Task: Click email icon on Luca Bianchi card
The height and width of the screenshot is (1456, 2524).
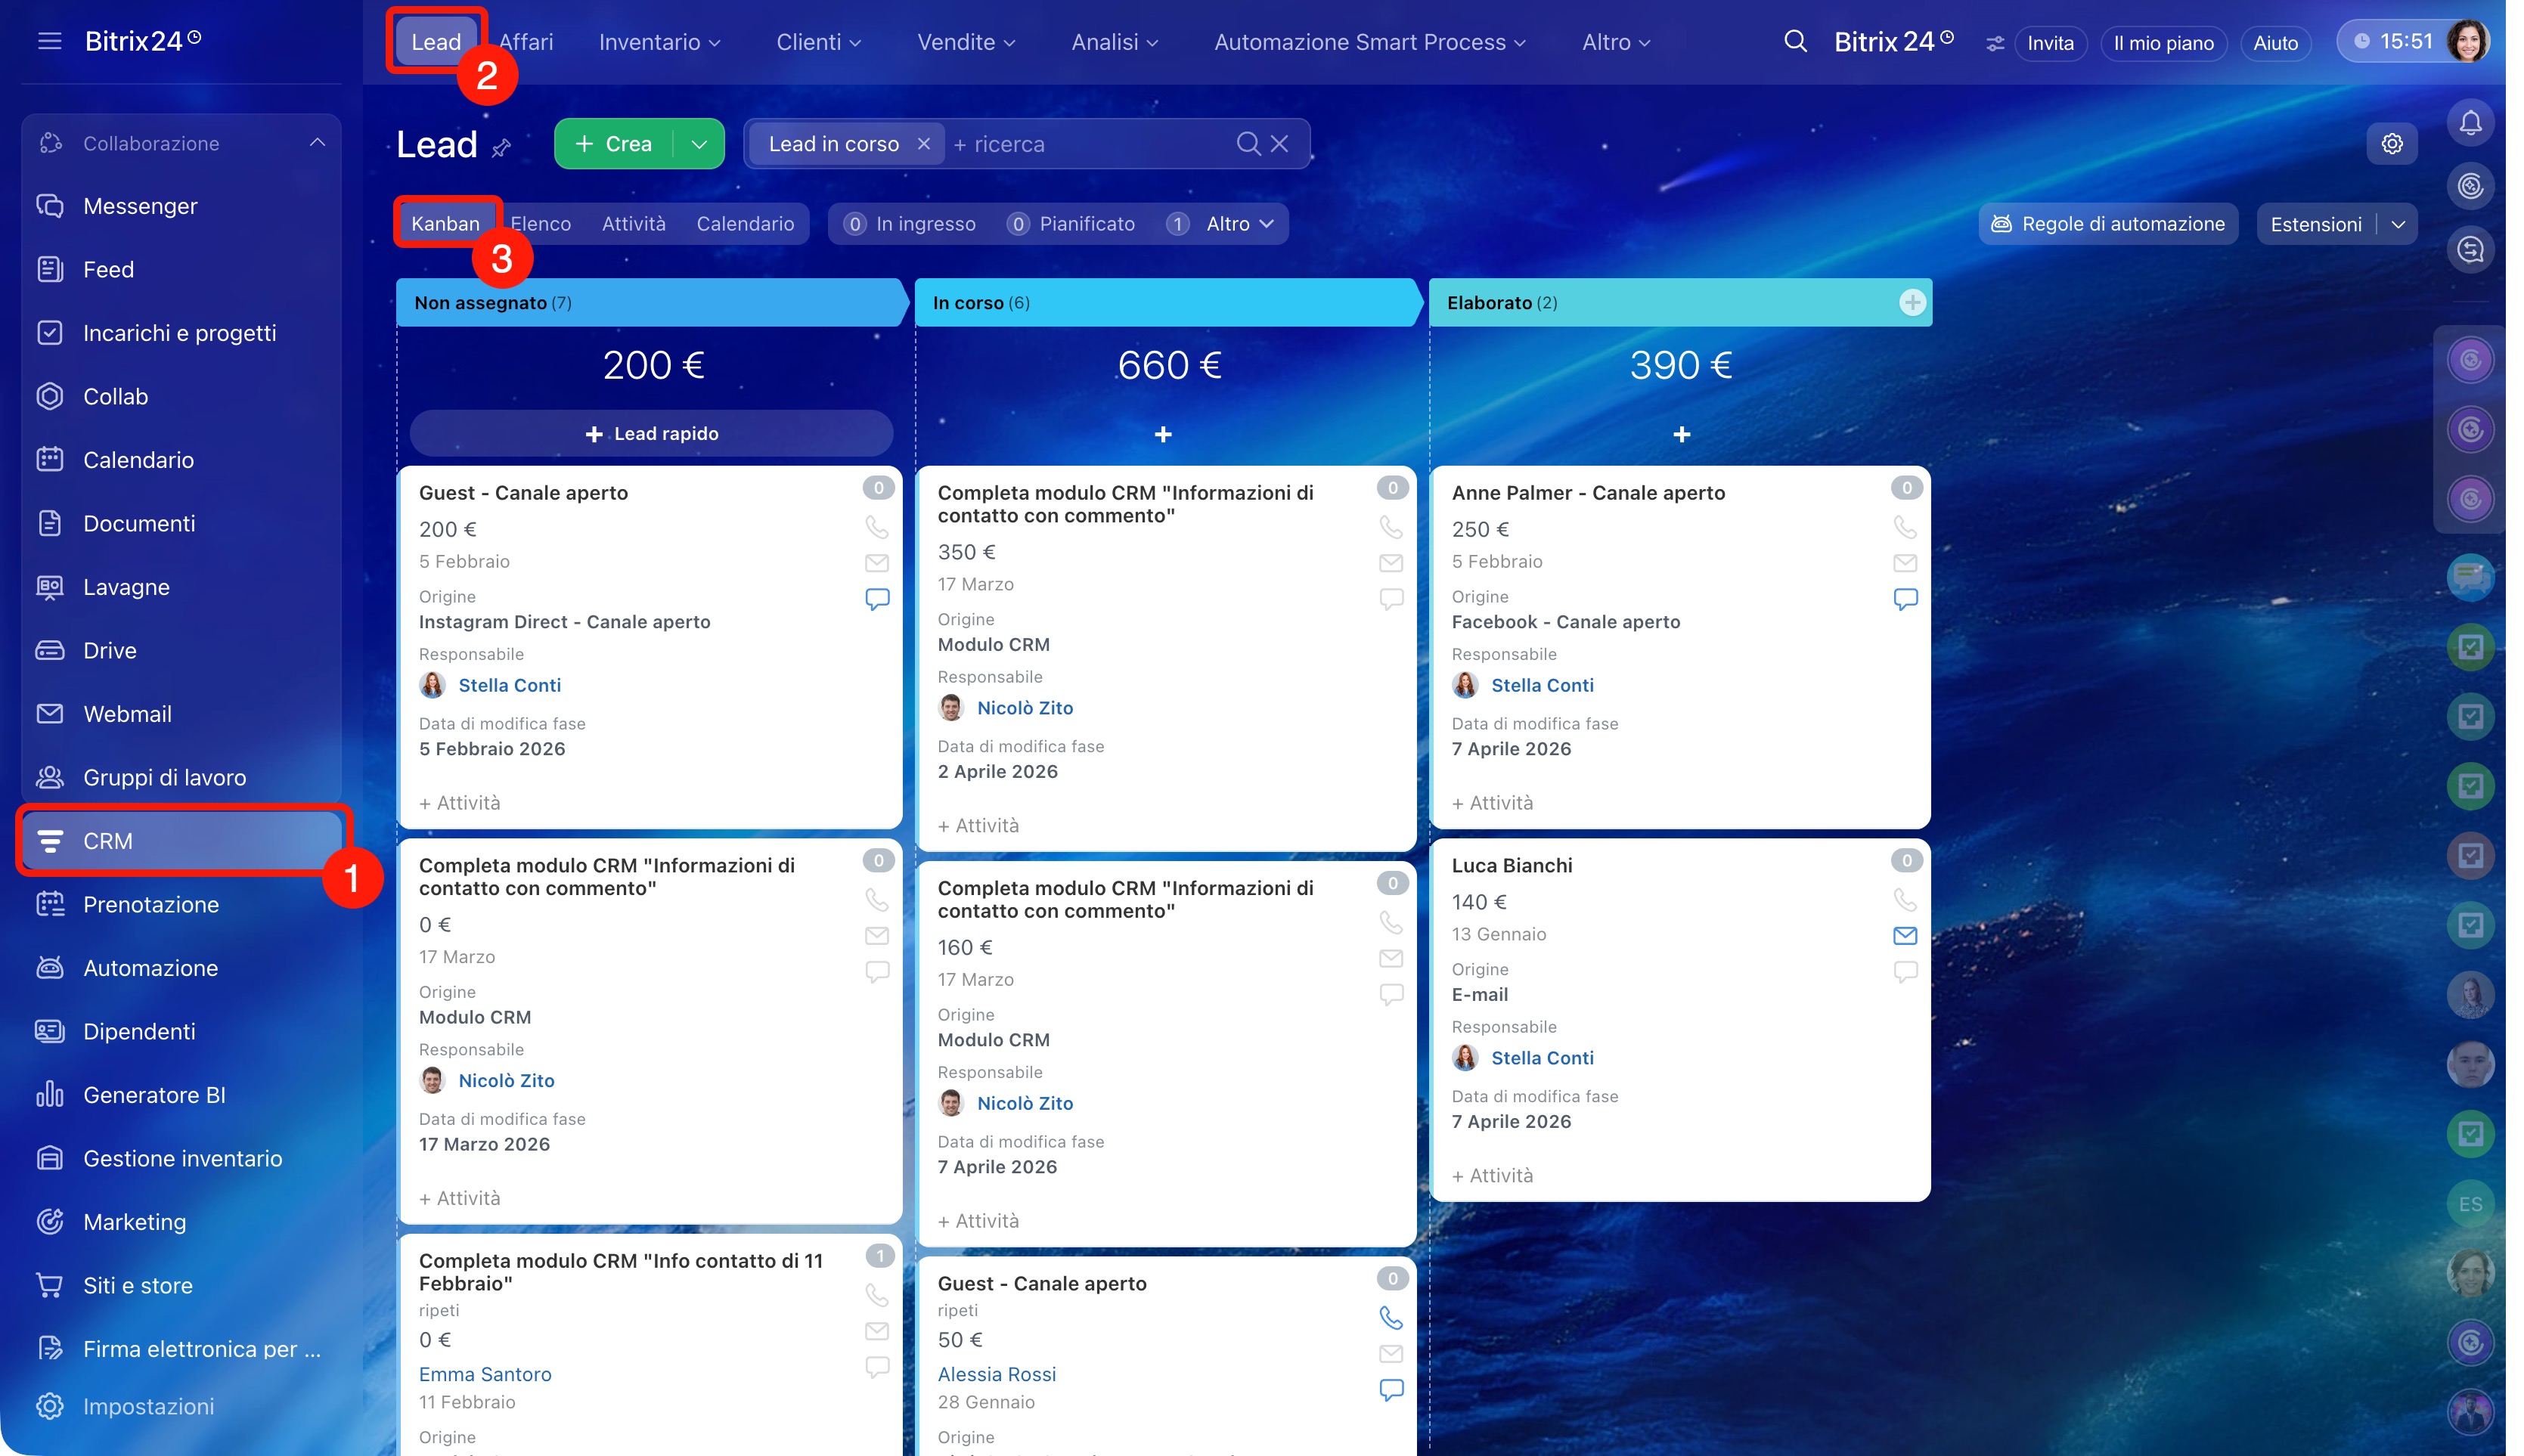Action: [x=1905, y=936]
